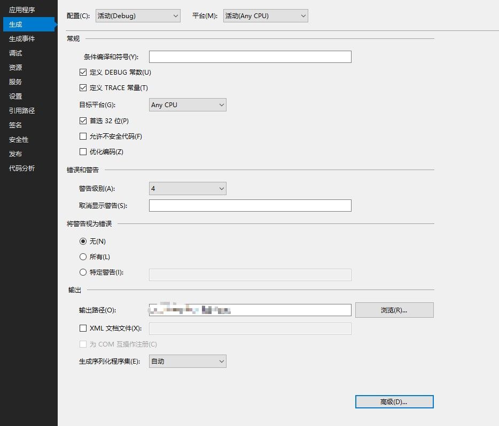Click the 浏览(R) button

[x=394, y=310]
